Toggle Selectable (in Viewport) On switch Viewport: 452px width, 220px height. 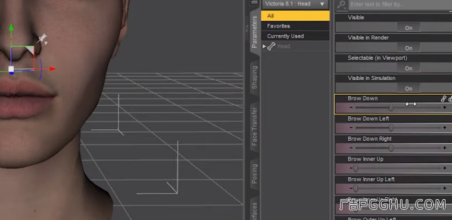pyautogui.click(x=409, y=68)
